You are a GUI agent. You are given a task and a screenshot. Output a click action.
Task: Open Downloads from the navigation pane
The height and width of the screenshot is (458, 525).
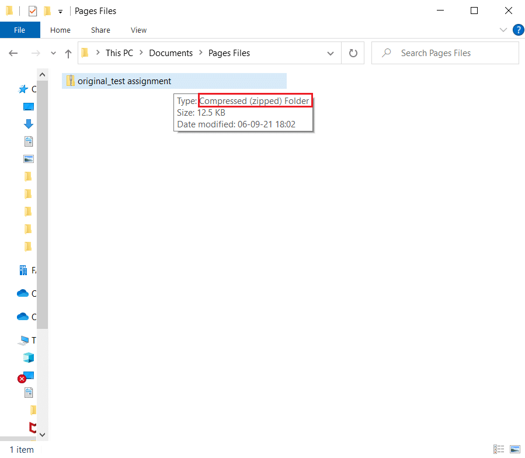28,124
